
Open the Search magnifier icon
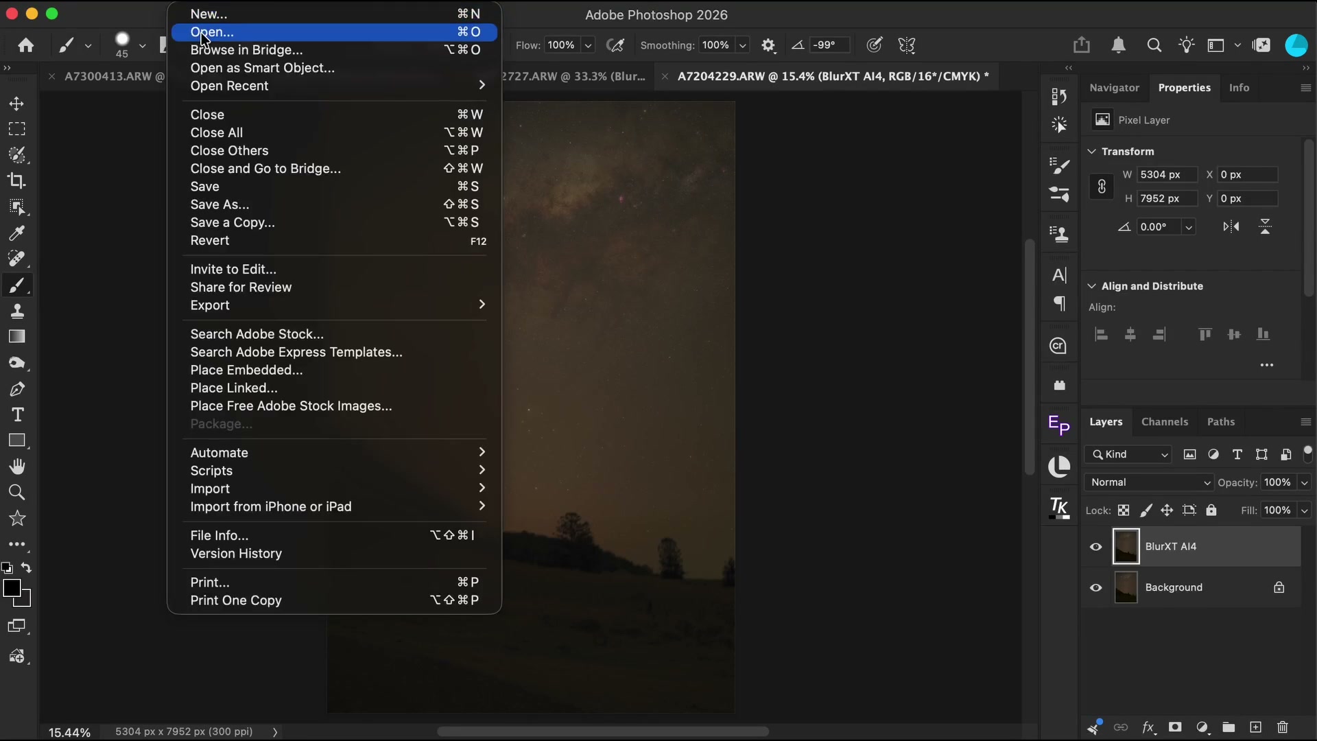[1154, 45]
